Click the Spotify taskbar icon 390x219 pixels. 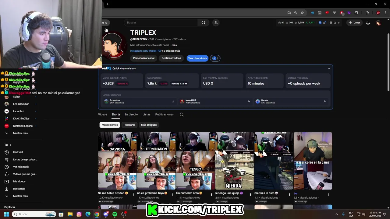(115, 214)
